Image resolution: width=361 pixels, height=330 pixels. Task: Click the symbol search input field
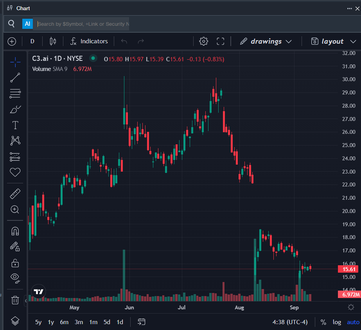82,24
